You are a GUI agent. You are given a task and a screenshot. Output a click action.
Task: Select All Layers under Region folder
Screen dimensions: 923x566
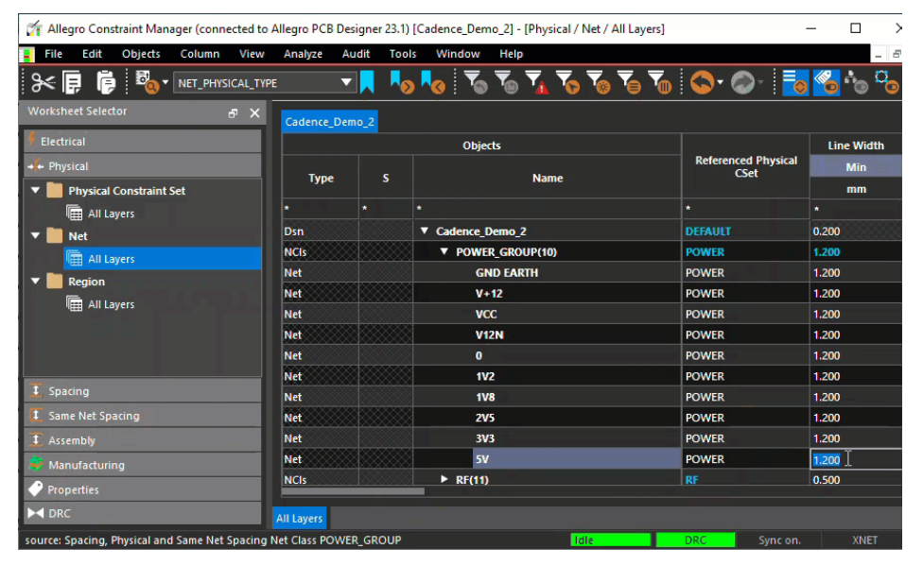[111, 304]
